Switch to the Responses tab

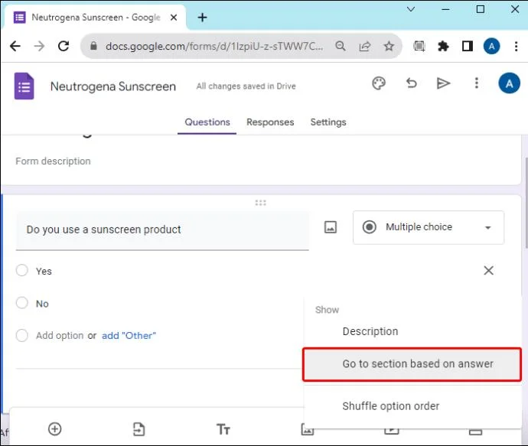[x=270, y=122]
